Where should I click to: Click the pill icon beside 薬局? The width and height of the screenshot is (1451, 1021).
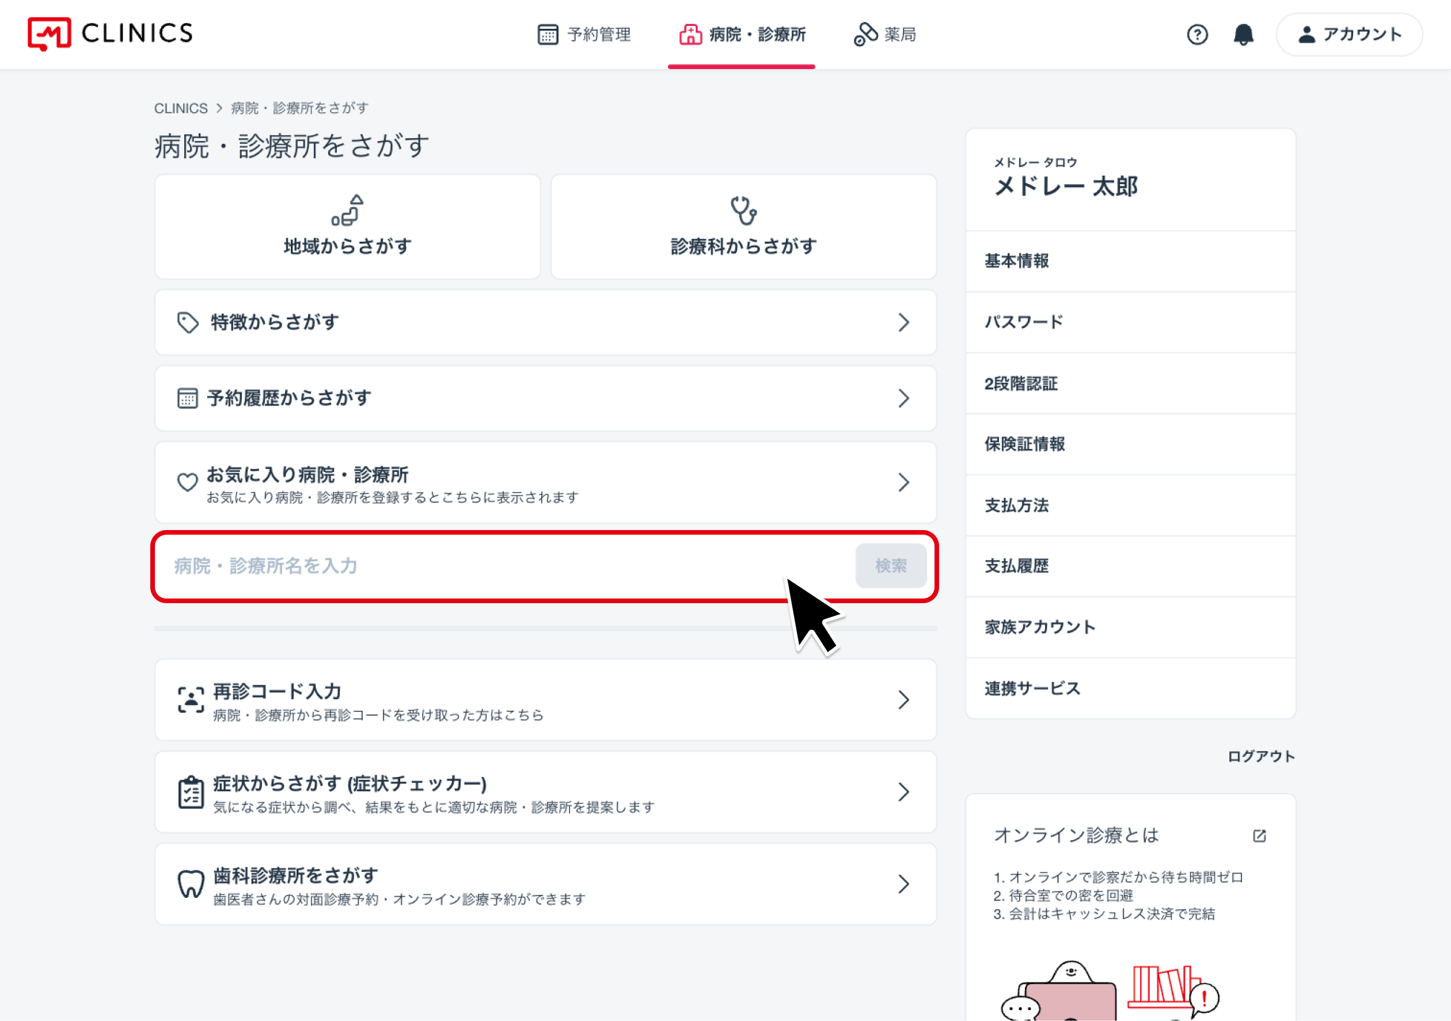(865, 34)
